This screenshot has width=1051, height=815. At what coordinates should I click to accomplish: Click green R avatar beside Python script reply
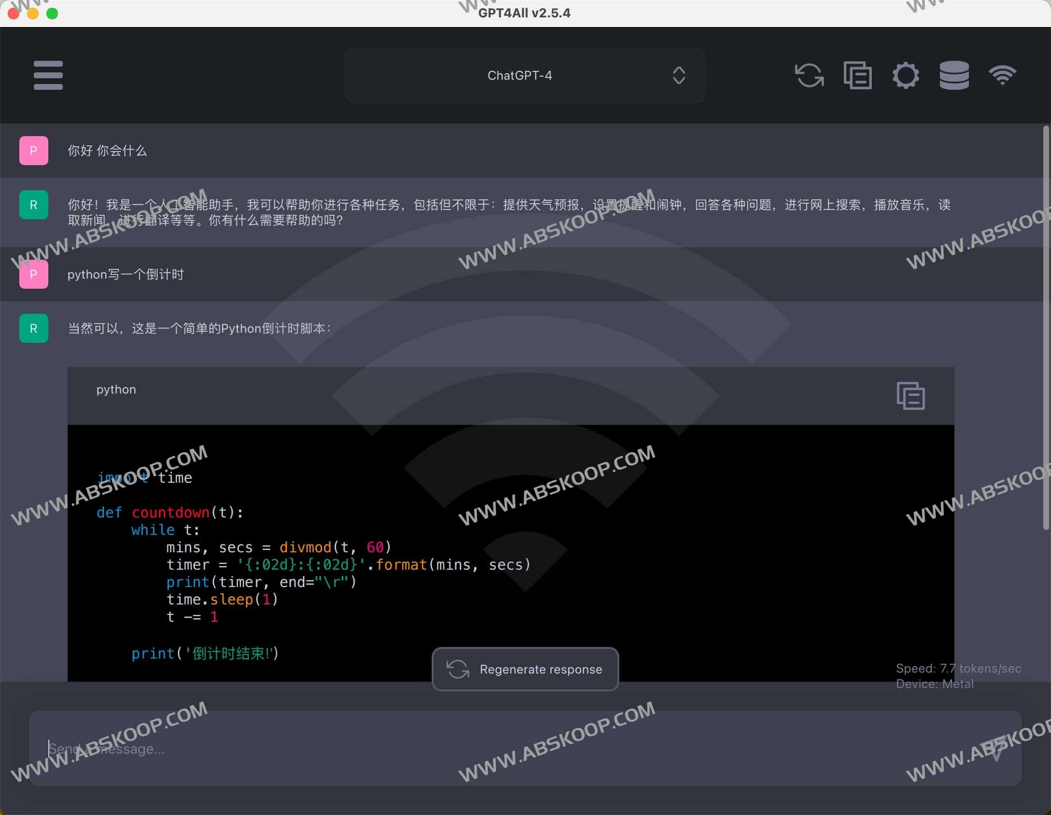pos(33,328)
